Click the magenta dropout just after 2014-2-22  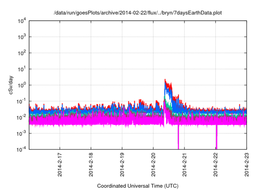pyautogui.click(x=216, y=137)
